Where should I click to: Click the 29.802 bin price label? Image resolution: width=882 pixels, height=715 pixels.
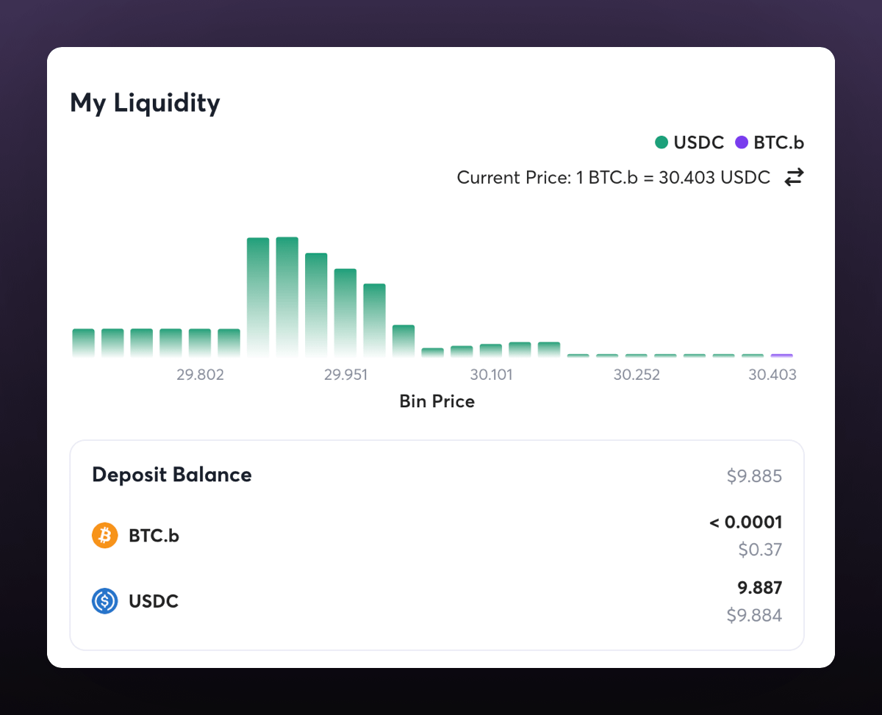tap(200, 375)
